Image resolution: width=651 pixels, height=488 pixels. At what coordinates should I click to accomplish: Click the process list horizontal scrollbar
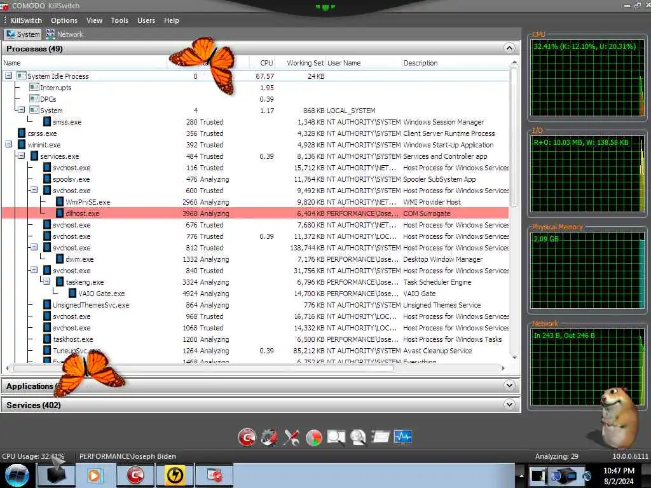[x=203, y=368]
